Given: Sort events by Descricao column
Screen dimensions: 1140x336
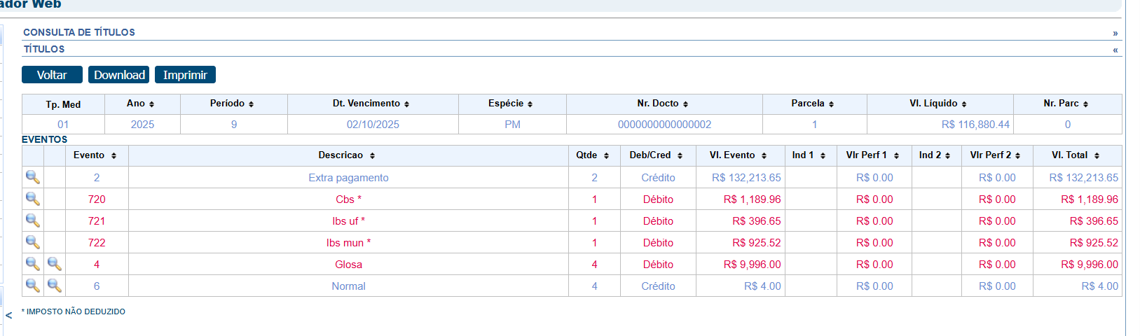Looking at the screenshot, I should [x=372, y=155].
